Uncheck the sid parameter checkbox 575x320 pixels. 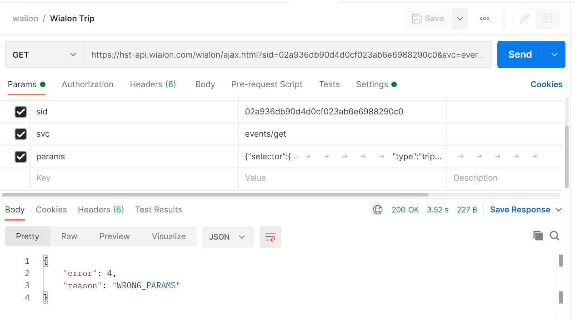tap(20, 112)
